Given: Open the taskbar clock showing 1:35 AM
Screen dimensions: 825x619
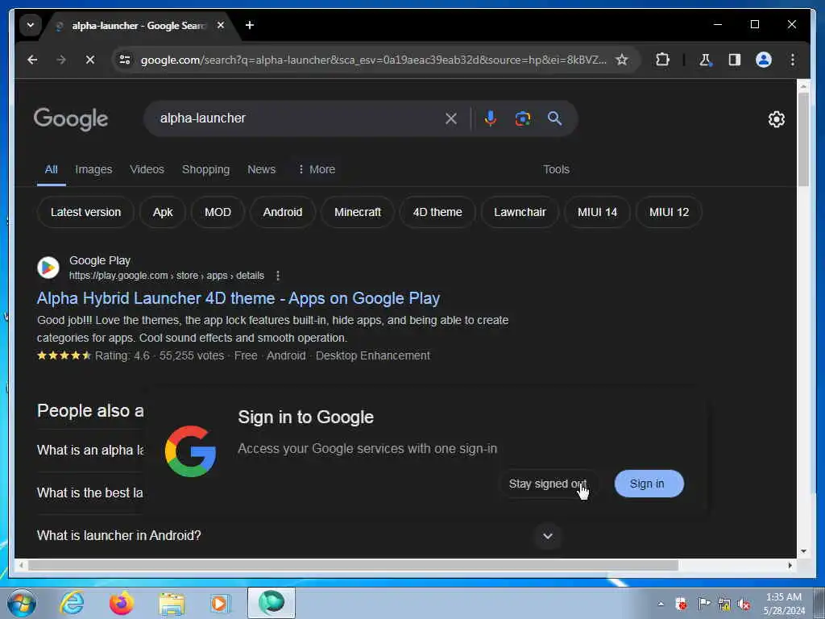Looking at the screenshot, I should pos(784,604).
